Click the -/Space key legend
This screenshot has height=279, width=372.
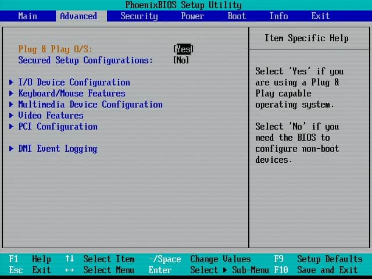[165, 259]
